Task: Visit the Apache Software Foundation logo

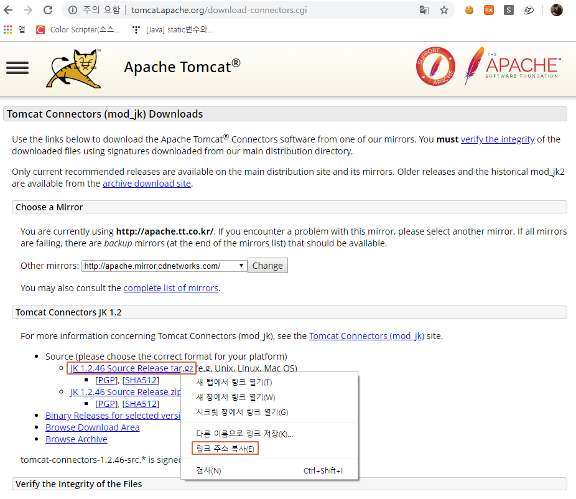Action: [x=513, y=66]
